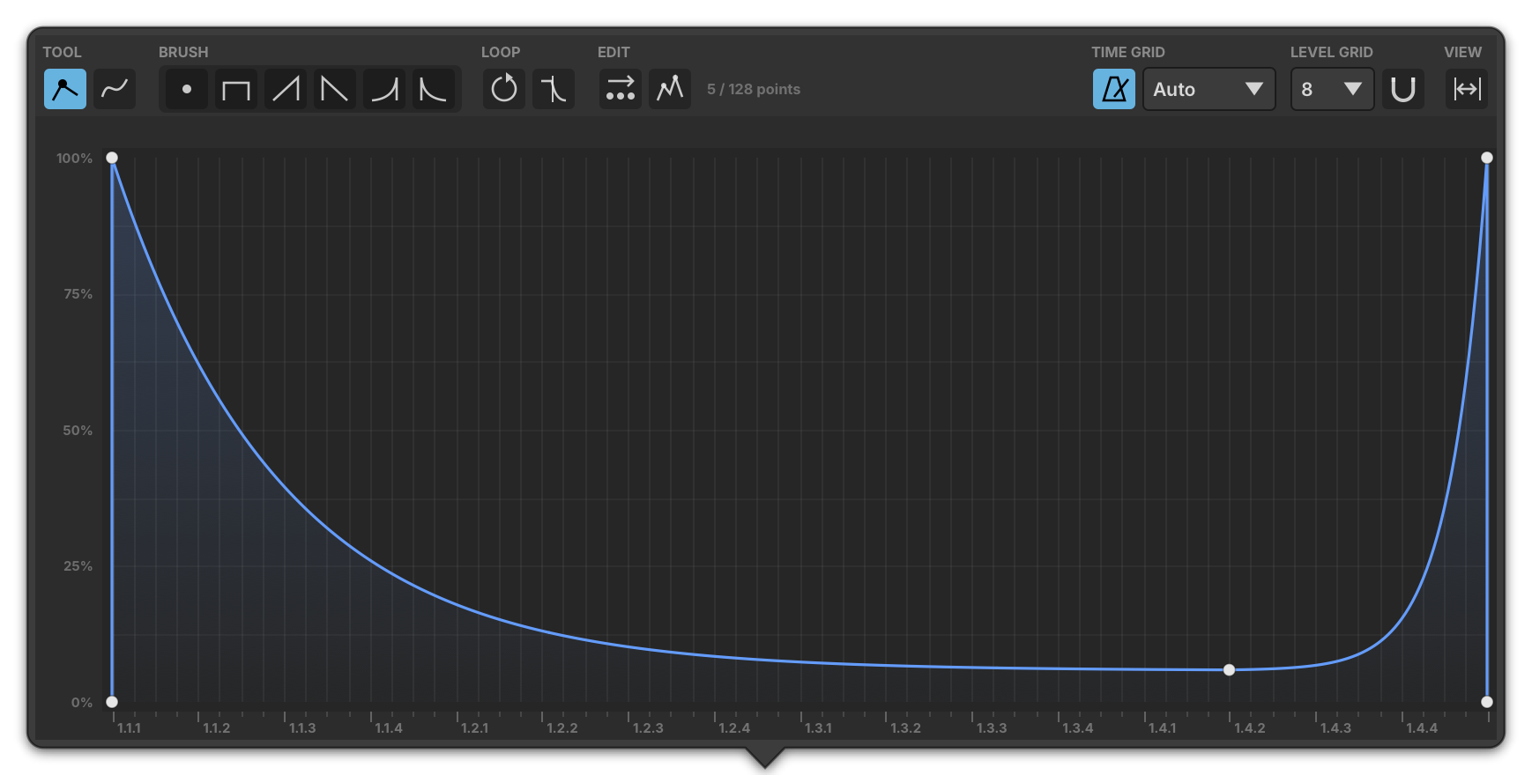Select the envelope point at 100% end
The image size is (1532, 775).
(x=1487, y=158)
